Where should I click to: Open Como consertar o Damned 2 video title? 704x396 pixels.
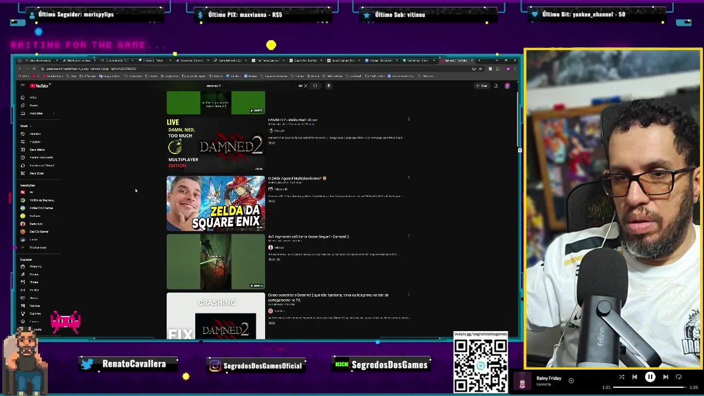click(328, 297)
